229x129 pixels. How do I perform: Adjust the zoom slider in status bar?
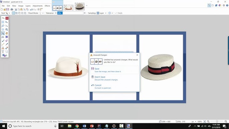coord(217,121)
